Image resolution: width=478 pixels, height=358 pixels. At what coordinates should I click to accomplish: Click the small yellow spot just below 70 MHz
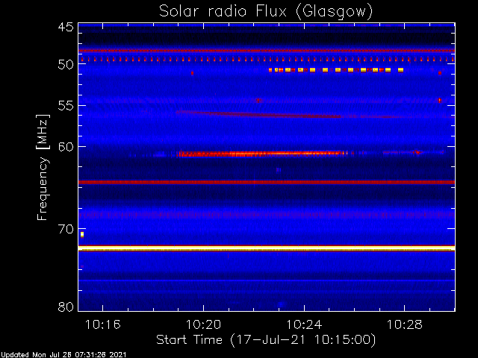tap(82, 234)
